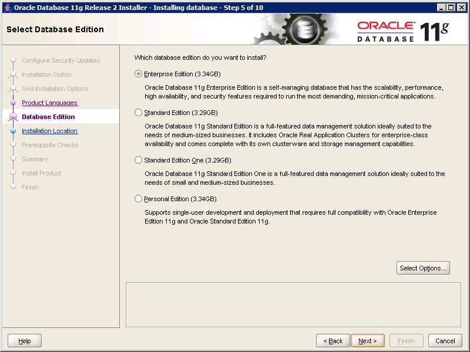470x352 pixels.
Task: Click Enterprise Edition description text
Action: (294, 92)
